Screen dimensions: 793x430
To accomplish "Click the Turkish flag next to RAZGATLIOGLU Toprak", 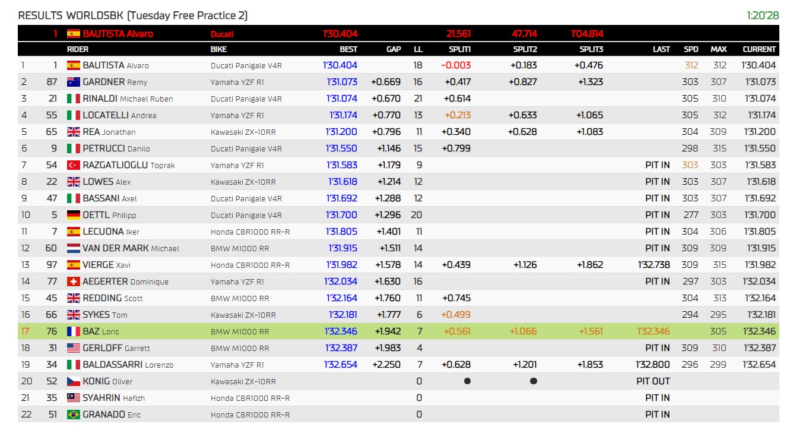I will [x=74, y=165].
